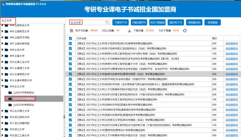Click the 普通生物学 file row
The height and width of the screenshot is (137, 241).
tap(153, 104)
